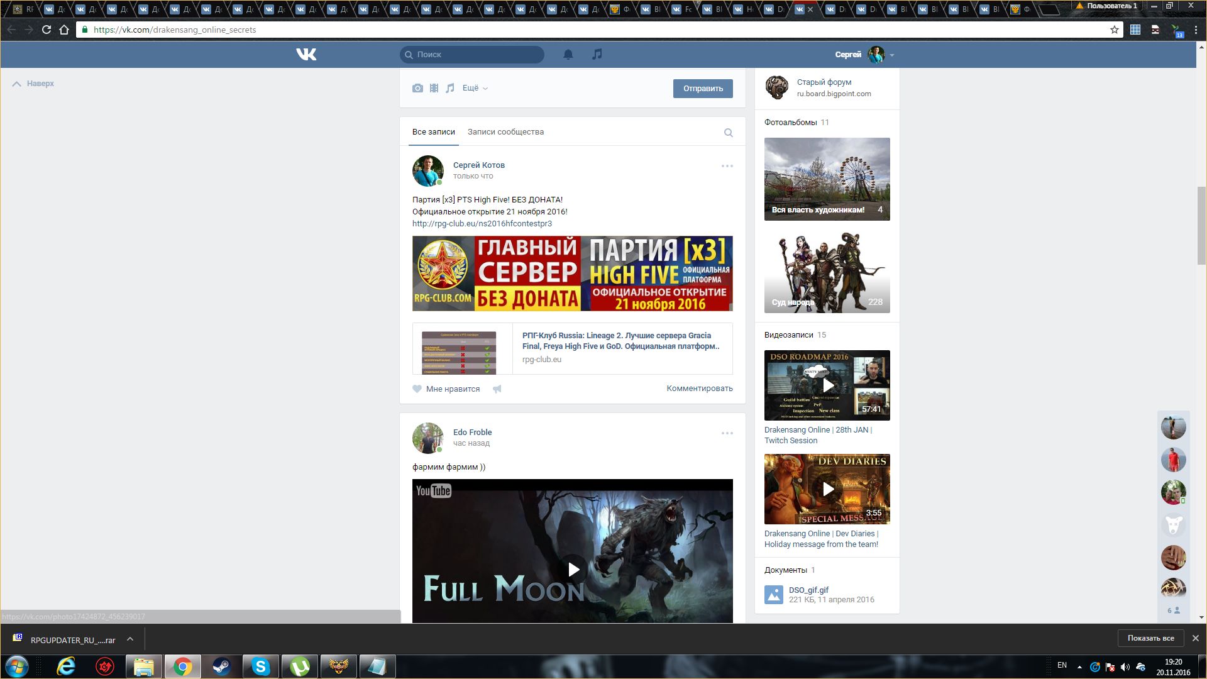Open Steam from the taskbar

(221, 666)
